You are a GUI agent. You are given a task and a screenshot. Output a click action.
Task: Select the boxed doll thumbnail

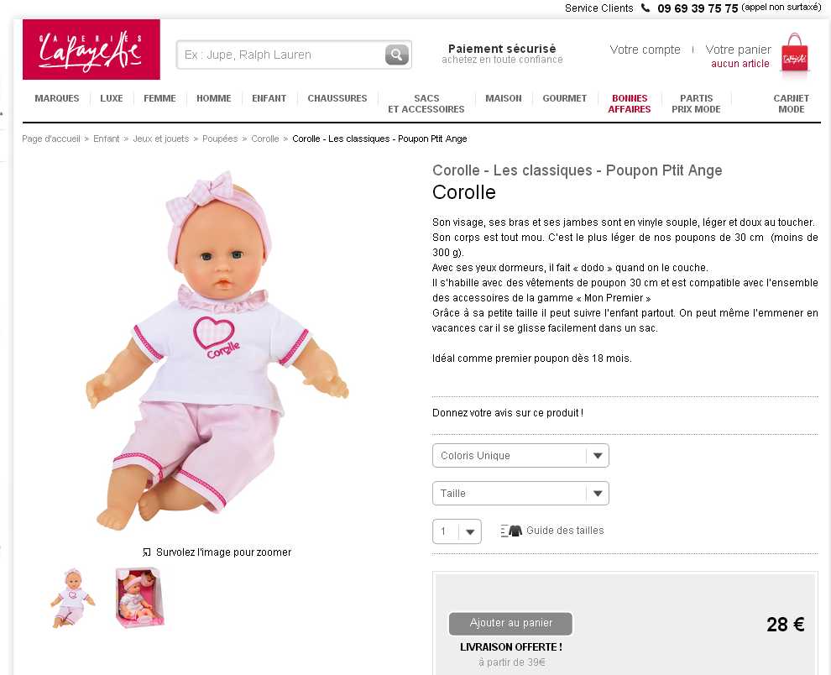[139, 597]
